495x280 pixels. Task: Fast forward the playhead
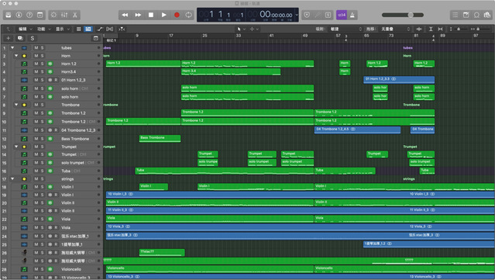coord(138,15)
